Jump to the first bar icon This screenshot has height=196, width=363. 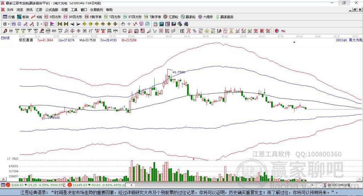point(60,24)
